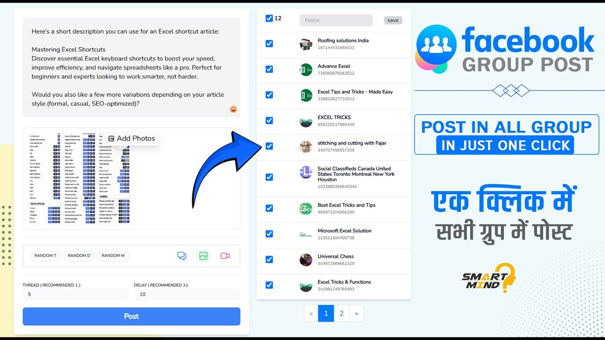The width and height of the screenshot is (605, 340).
Task: Click group ID 340707456557205
Action: click(336, 150)
